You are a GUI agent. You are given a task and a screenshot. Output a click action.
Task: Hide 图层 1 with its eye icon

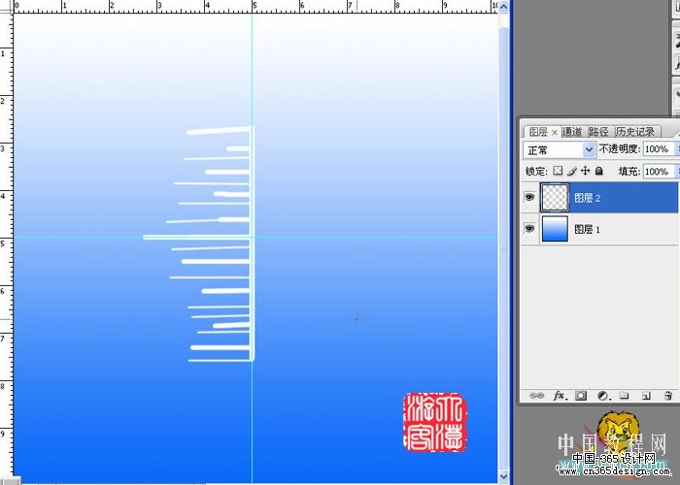click(529, 228)
